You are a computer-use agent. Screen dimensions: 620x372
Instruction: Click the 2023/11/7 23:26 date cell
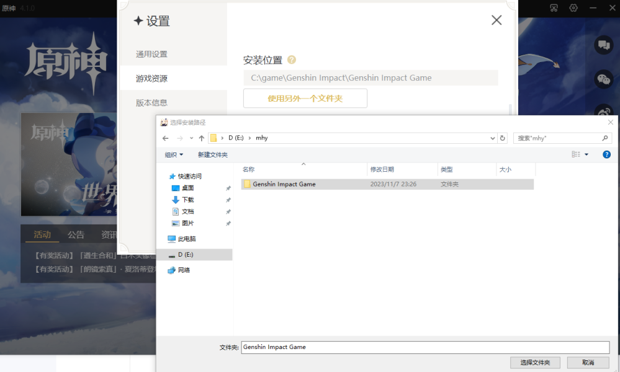pyautogui.click(x=393, y=184)
